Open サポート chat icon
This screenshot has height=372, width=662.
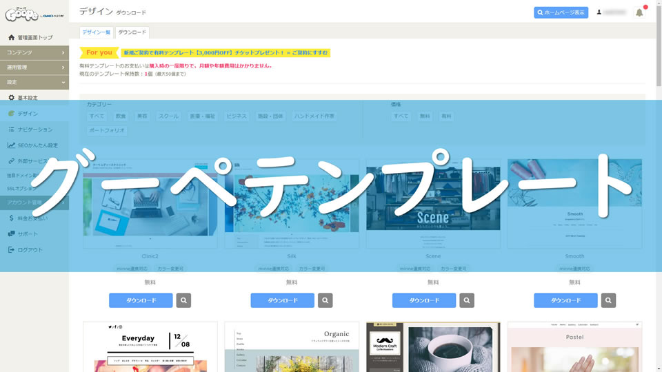[12, 234]
